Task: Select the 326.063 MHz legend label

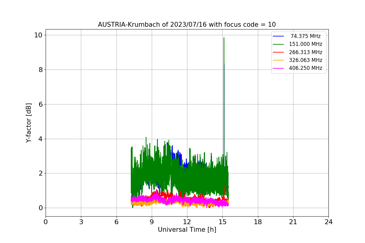Action: [306, 60]
